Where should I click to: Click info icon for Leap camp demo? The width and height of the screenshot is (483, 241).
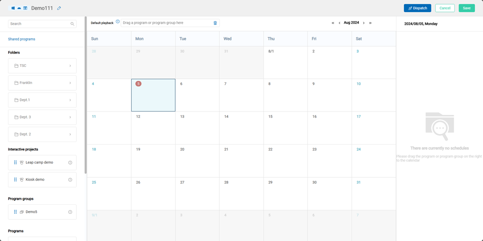[70, 163]
